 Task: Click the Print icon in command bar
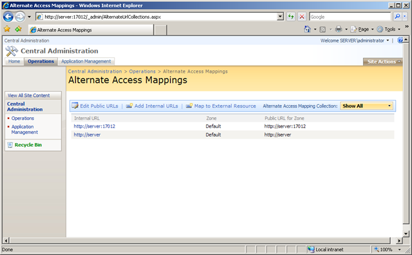(339, 29)
